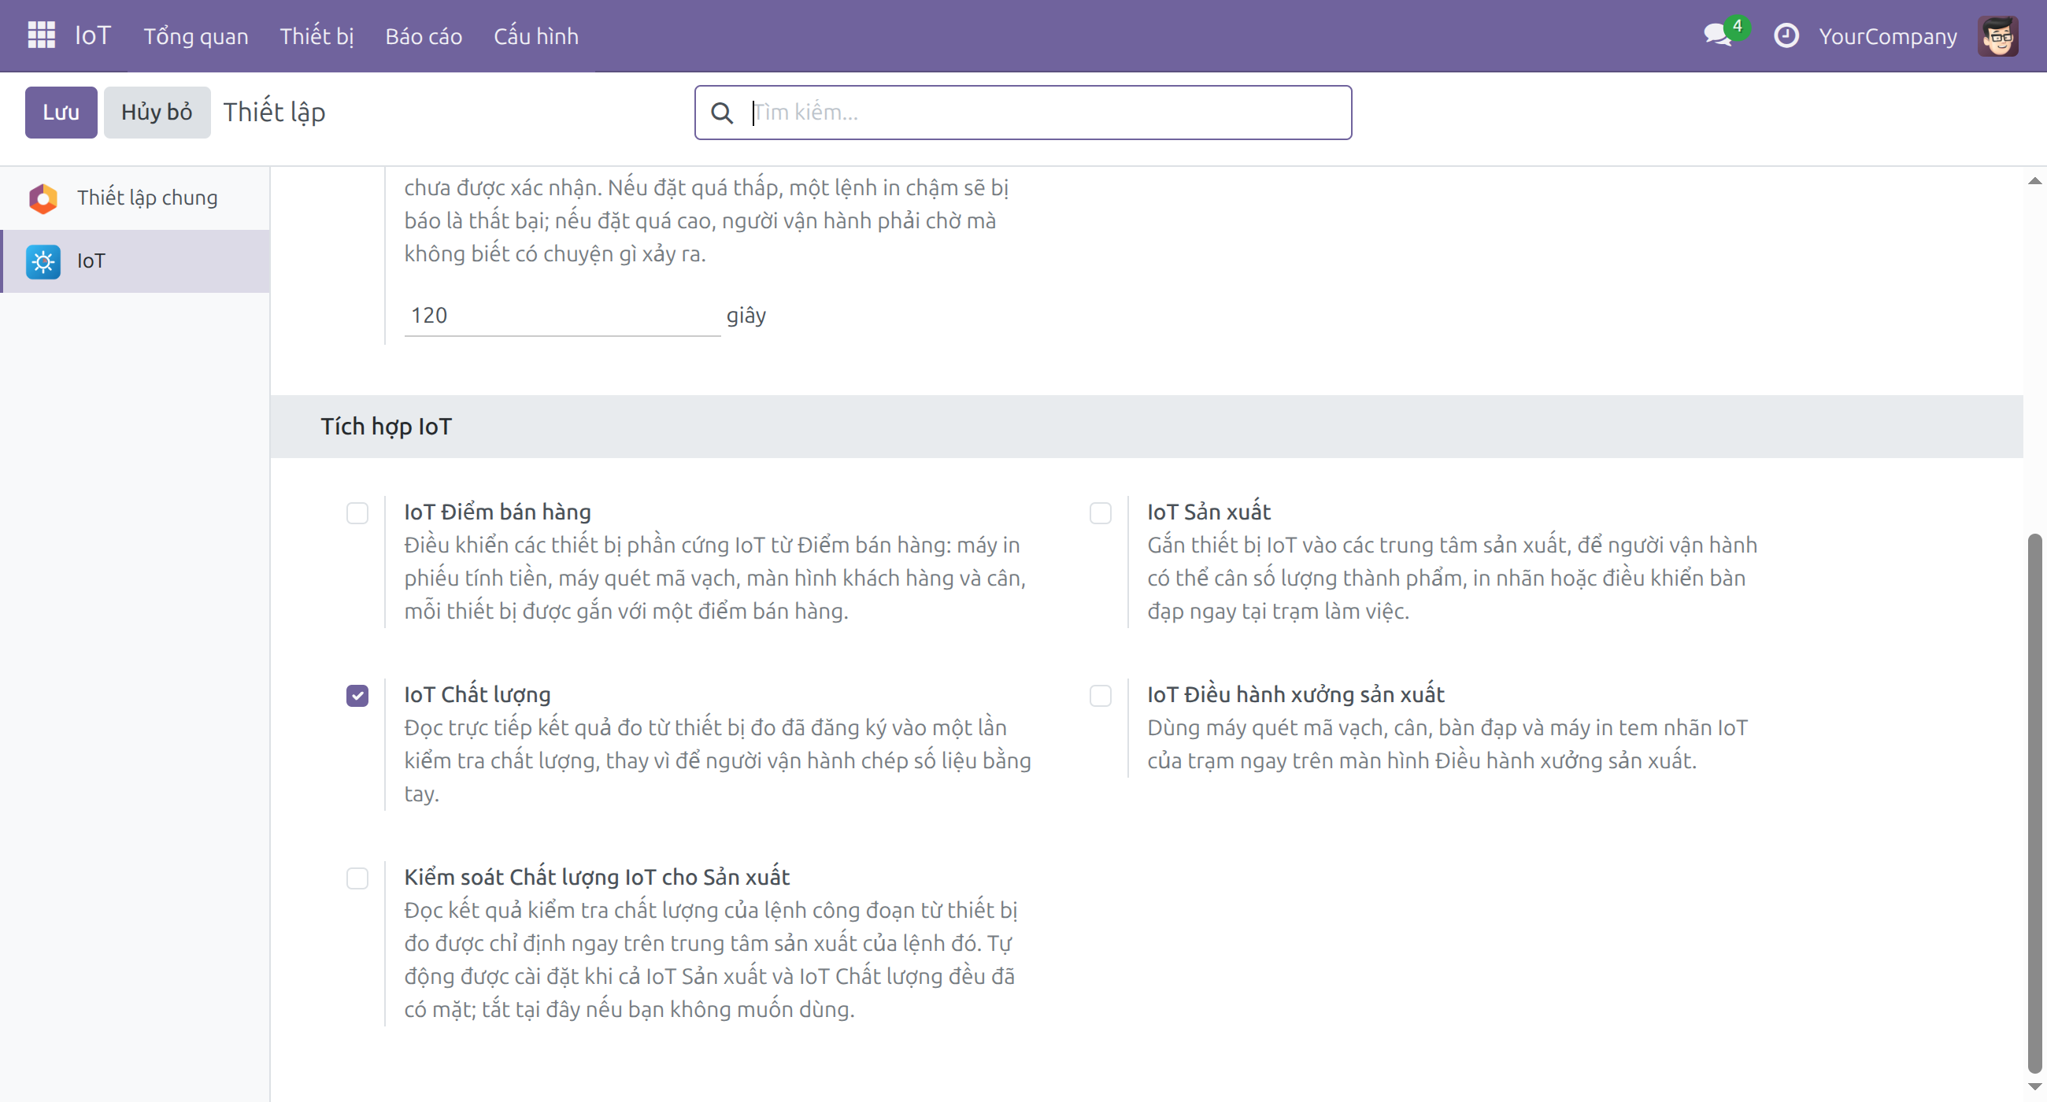
Task: Open the Báo cáo menu
Action: point(424,35)
